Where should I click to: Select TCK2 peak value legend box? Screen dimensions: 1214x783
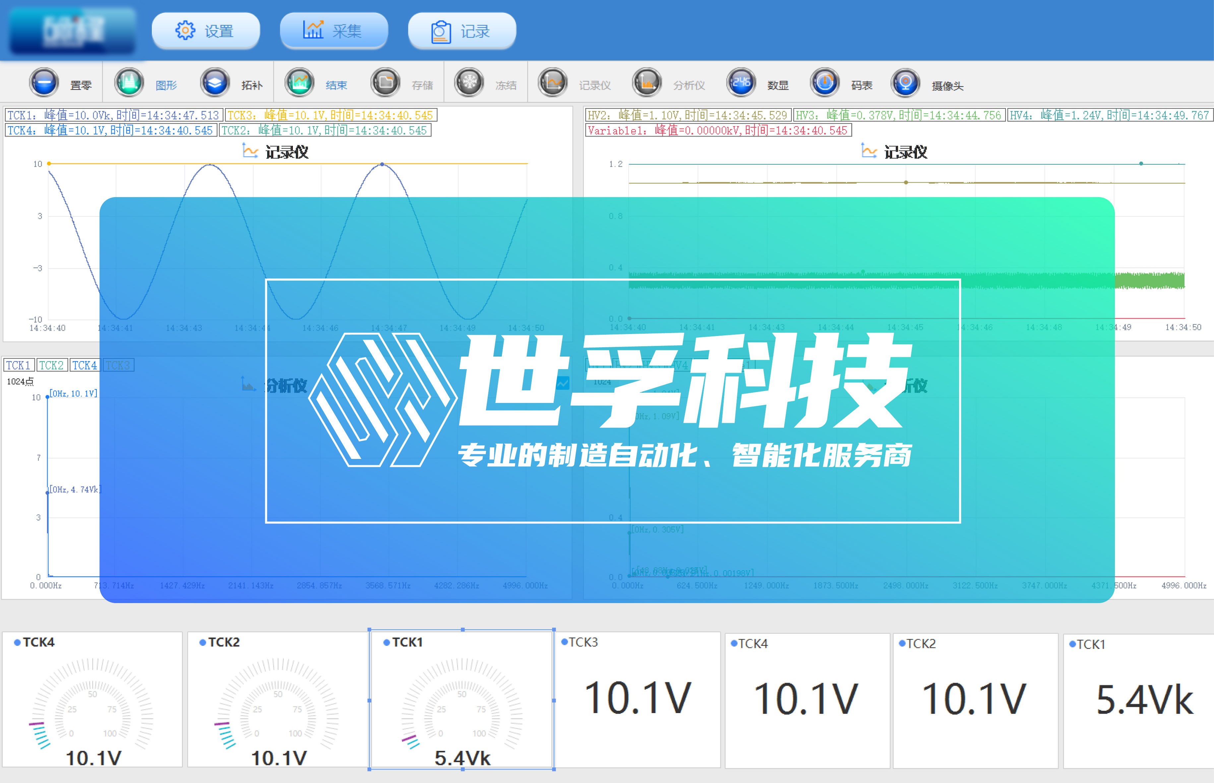tap(325, 131)
